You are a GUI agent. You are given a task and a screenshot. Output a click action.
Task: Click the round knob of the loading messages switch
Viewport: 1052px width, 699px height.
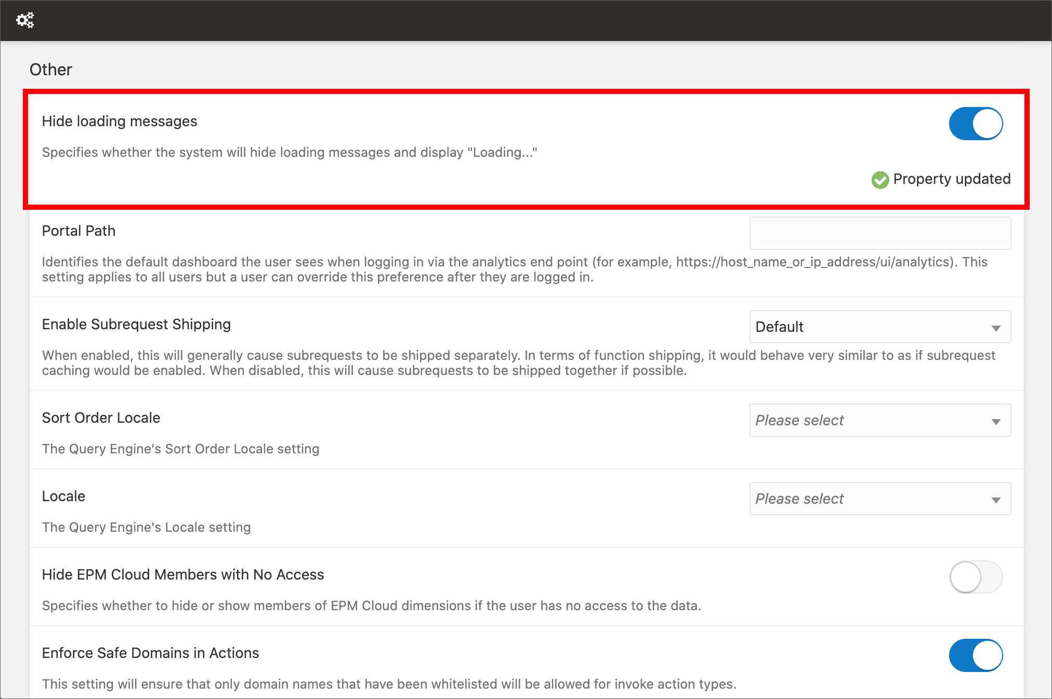tap(986, 124)
